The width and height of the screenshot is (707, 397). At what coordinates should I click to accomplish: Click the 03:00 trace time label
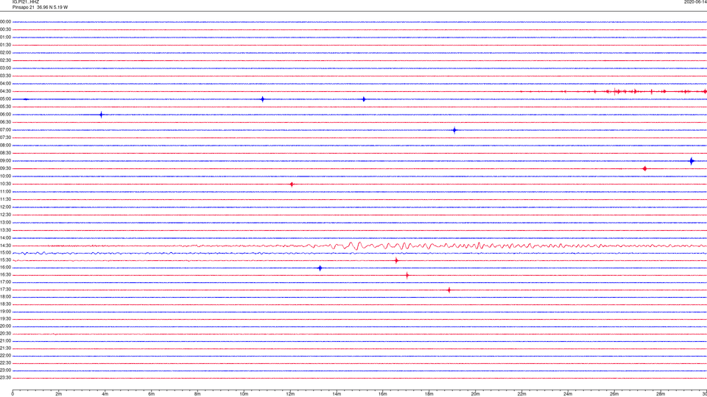click(5, 68)
